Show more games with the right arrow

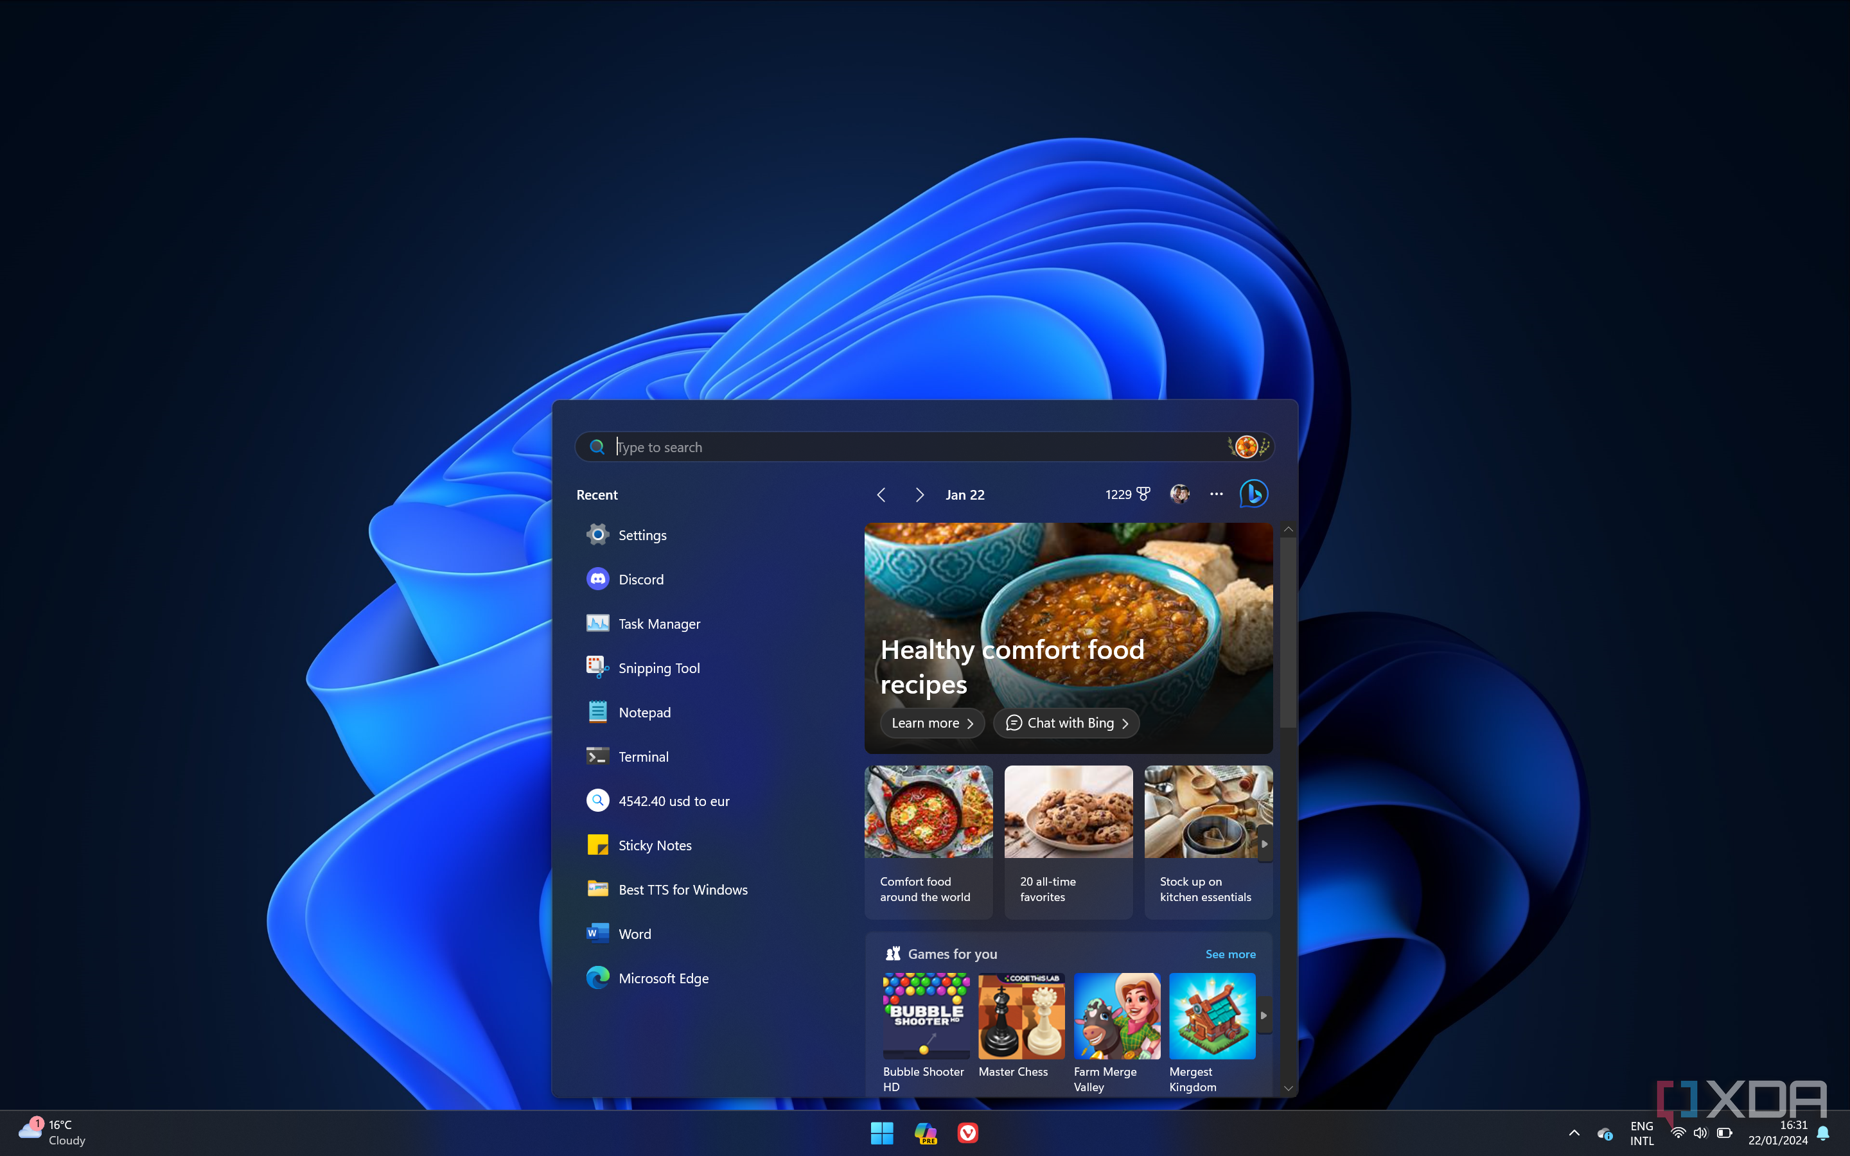(1264, 1016)
